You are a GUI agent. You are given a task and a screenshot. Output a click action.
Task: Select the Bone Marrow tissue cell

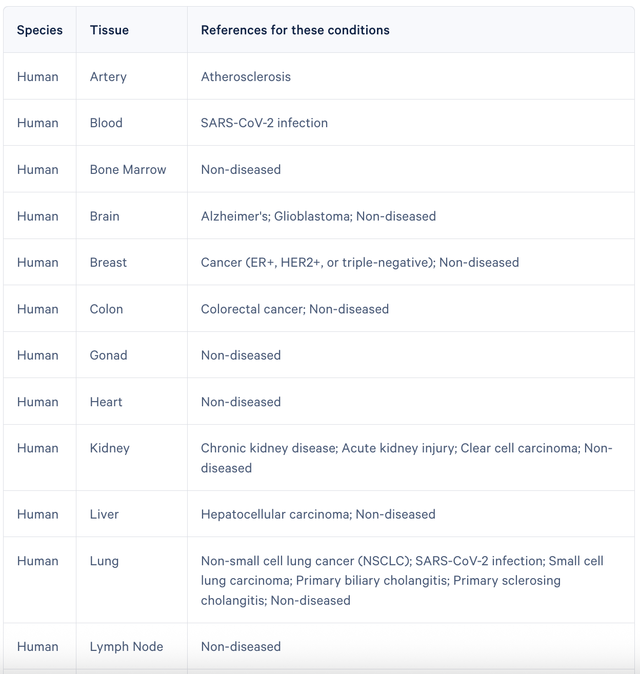coord(128,170)
